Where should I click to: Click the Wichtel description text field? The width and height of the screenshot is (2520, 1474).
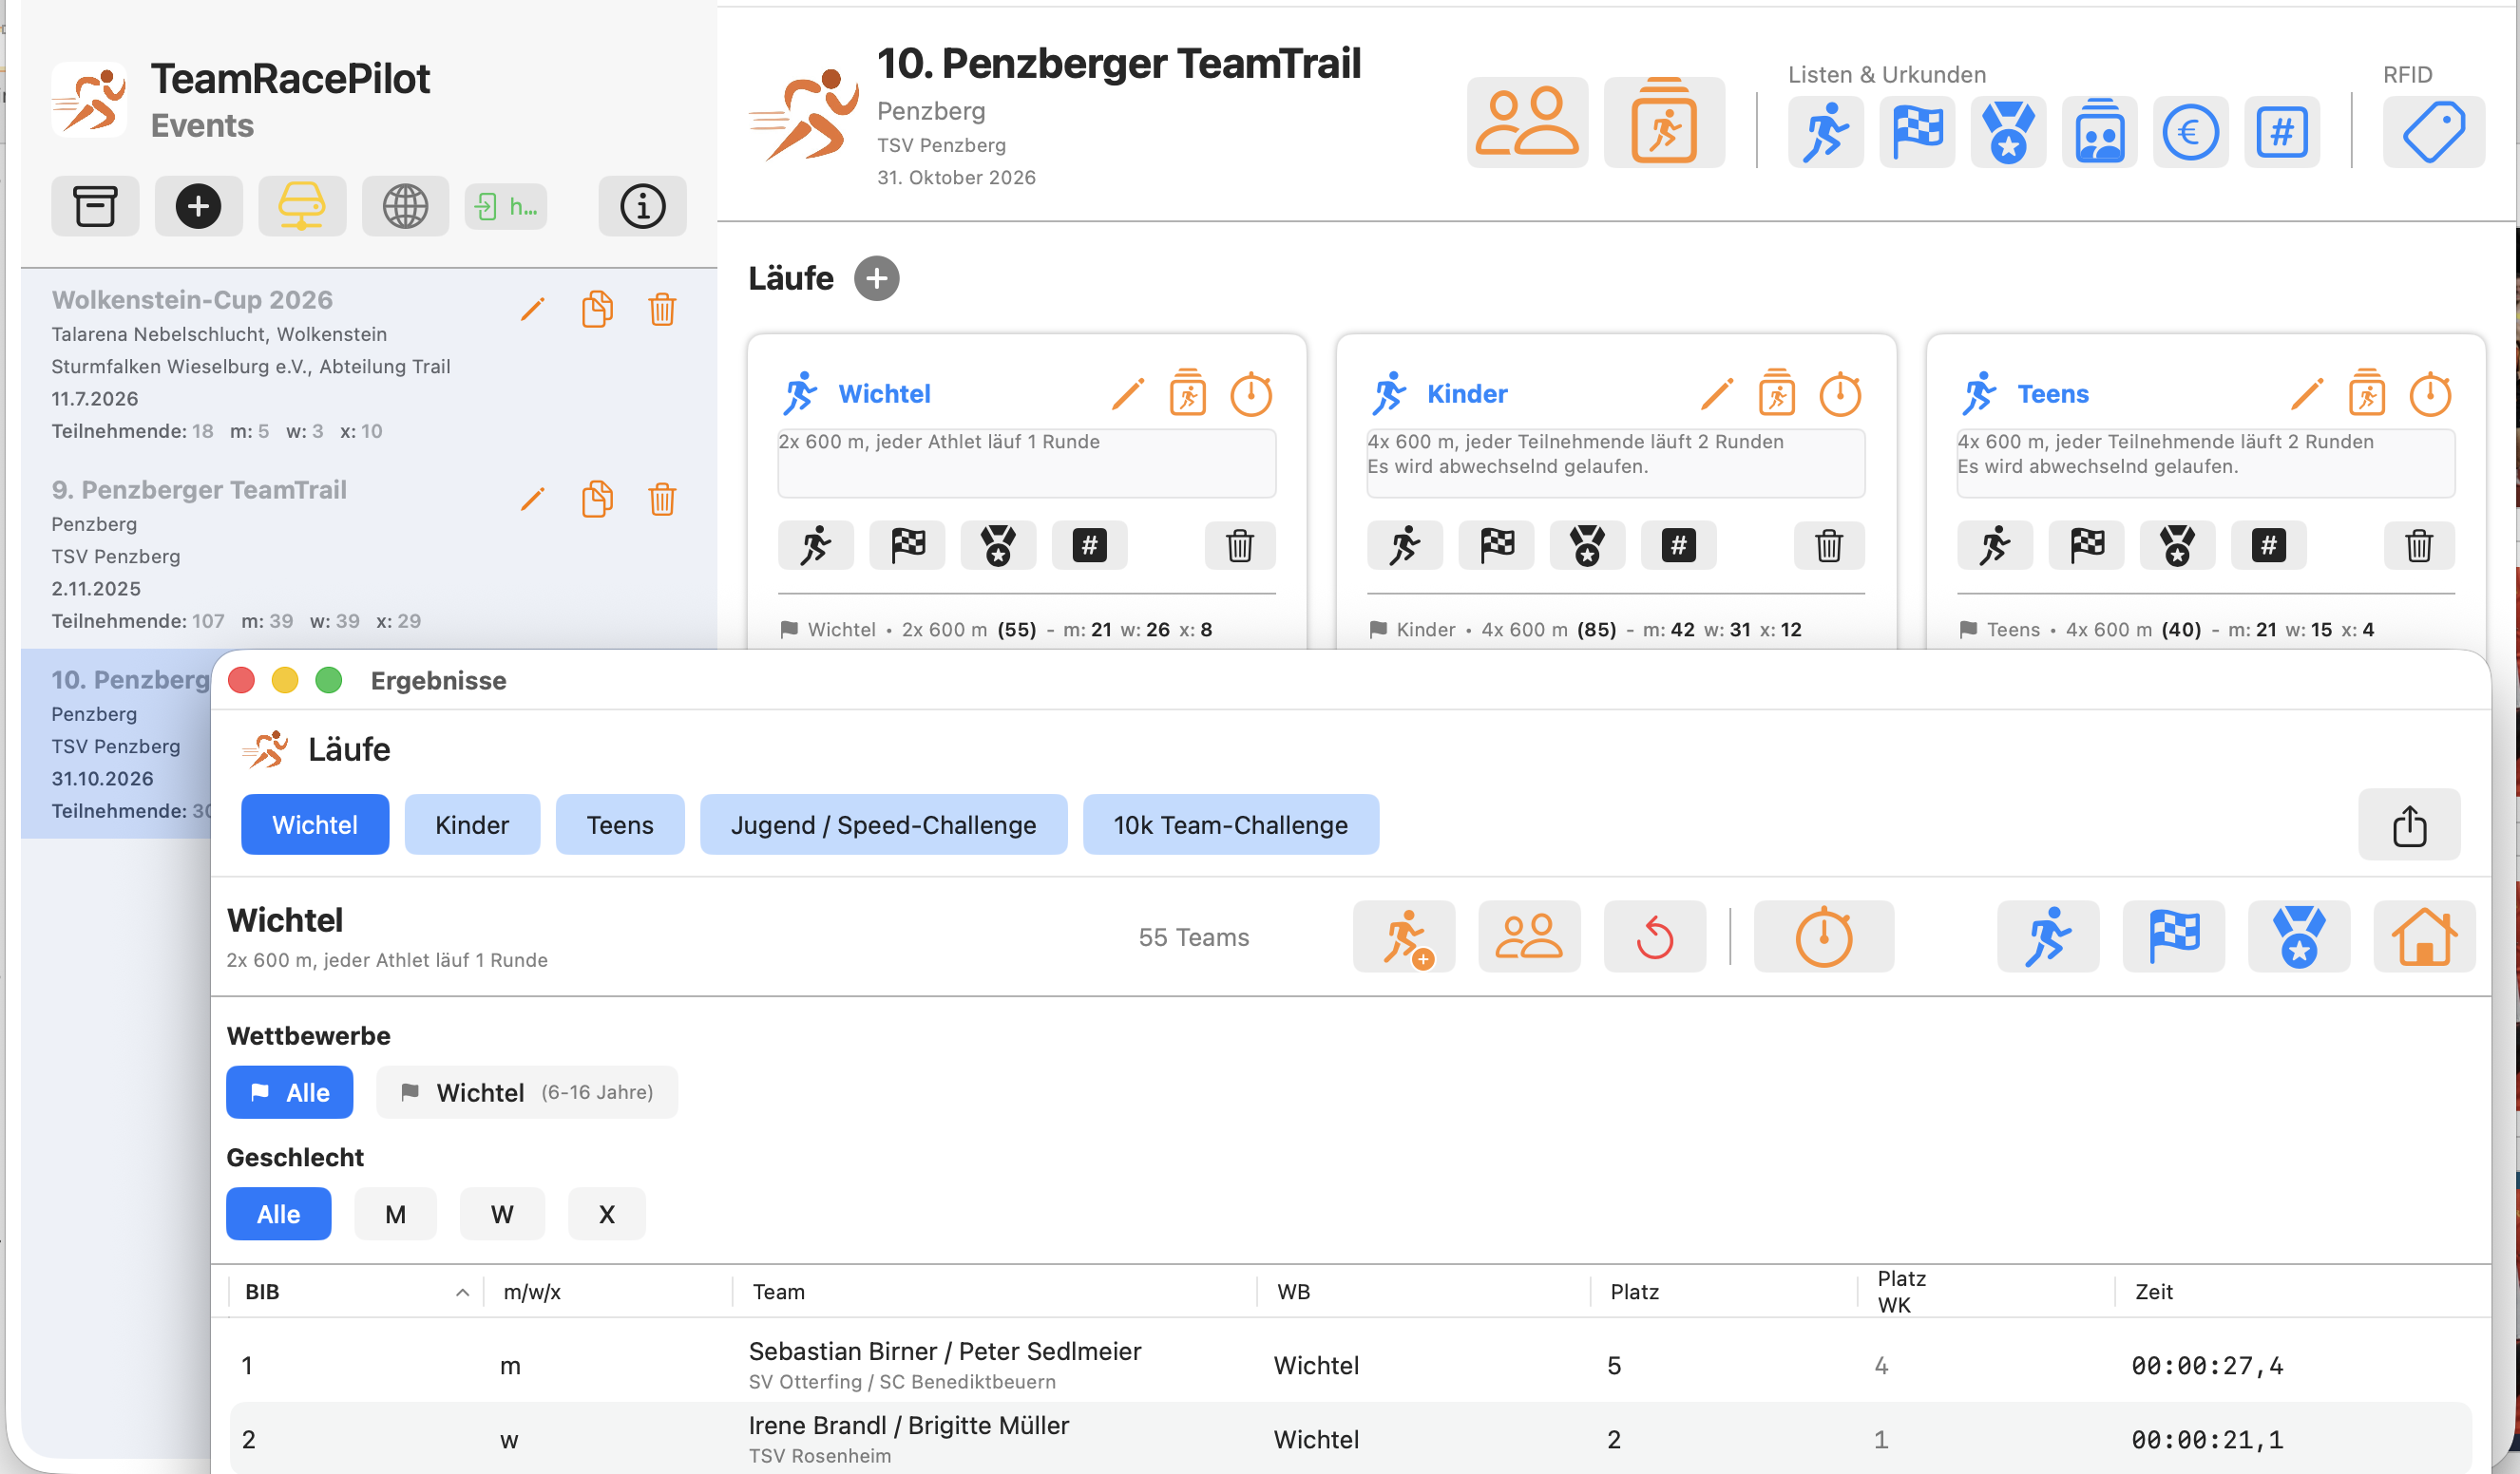click(x=1026, y=463)
